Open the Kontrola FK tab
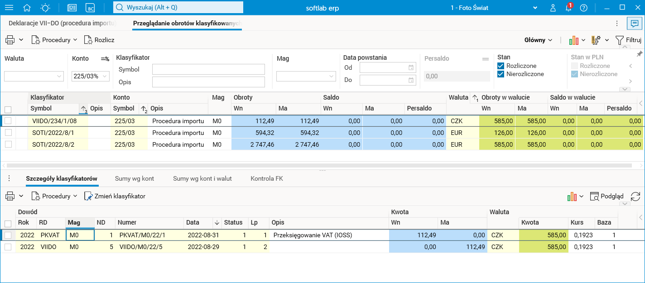Viewport: 645px width, 283px height. [266, 178]
